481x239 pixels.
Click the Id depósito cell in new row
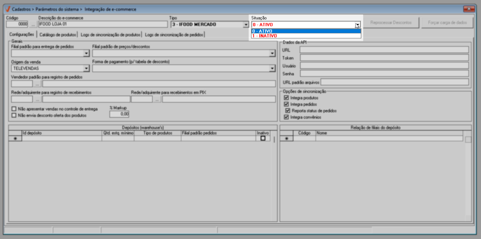point(62,138)
